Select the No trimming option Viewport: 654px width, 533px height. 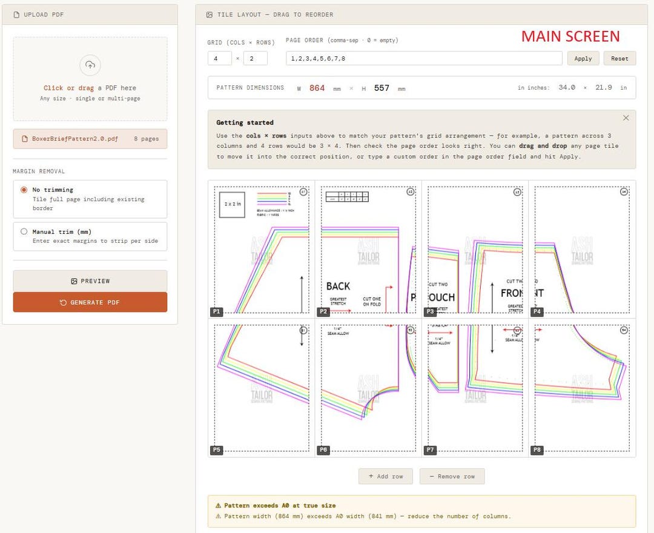(90, 199)
